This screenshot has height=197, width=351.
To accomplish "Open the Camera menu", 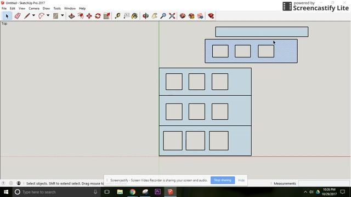I will [34, 8].
